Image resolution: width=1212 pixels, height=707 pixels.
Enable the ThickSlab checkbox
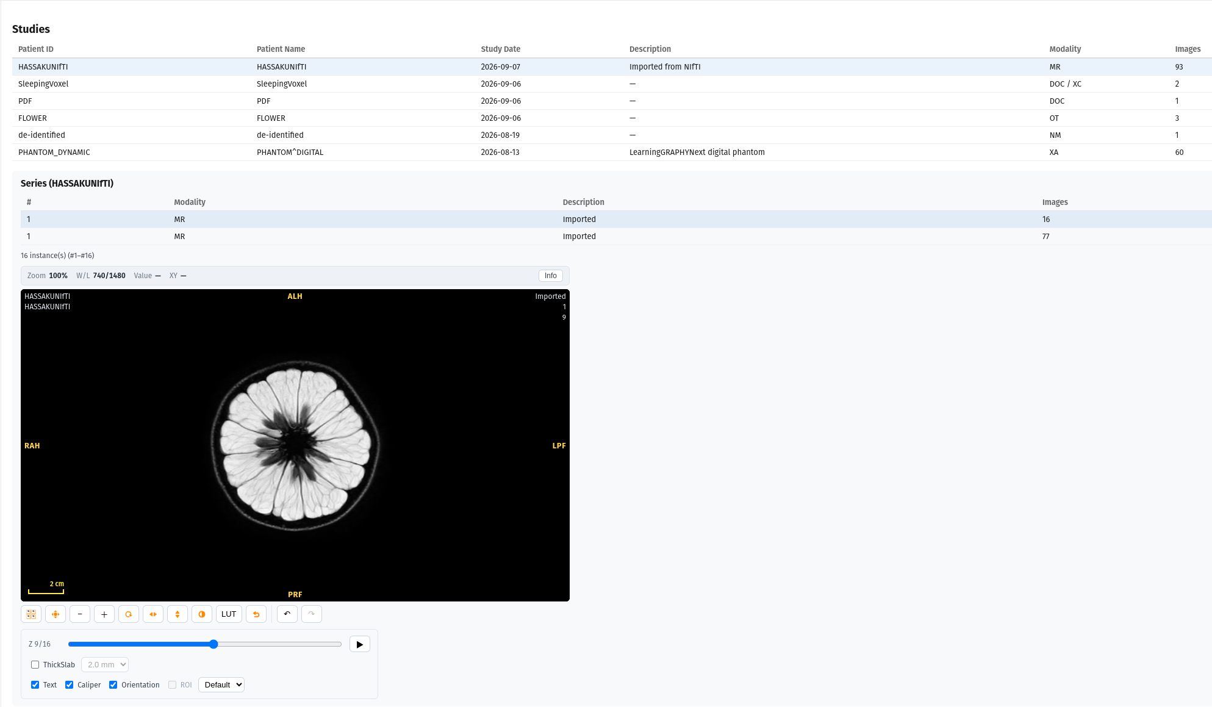[x=35, y=665]
